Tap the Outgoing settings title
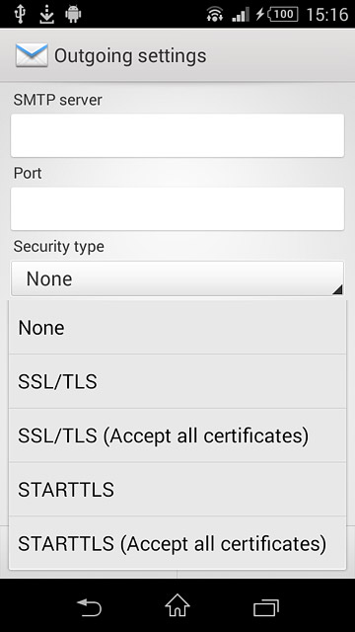Screen dimensions: 355x632 pyautogui.click(x=130, y=56)
